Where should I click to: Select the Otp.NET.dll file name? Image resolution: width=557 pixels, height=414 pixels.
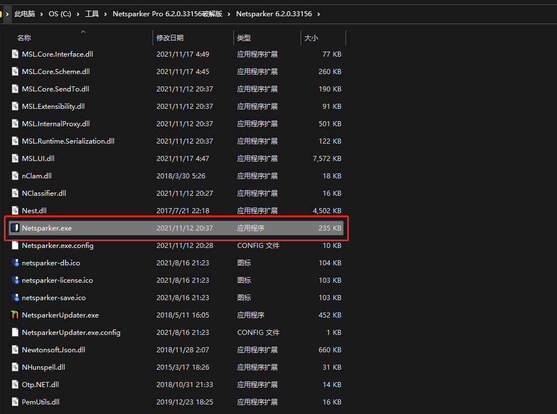point(40,384)
